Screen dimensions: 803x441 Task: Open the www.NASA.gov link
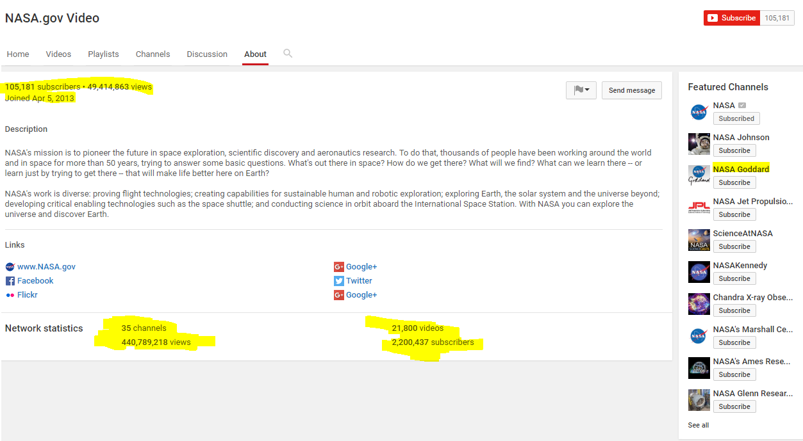46,267
